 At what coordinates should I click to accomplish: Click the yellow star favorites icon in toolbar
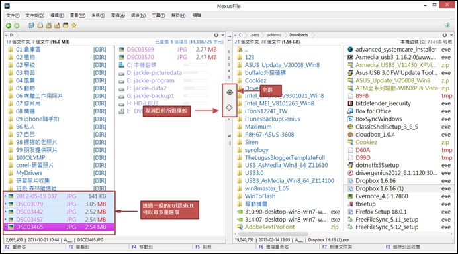(x=74, y=25)
